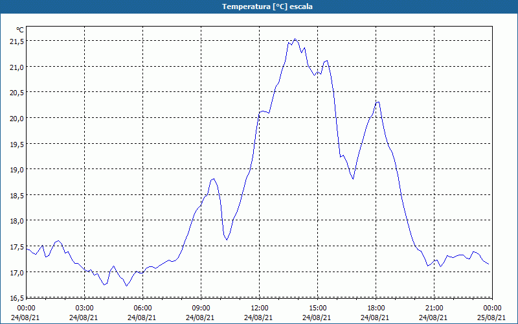This screenshot has width=518, height=324.
Task: Click the 03:00 time label
Action: [x=85, y=308]
